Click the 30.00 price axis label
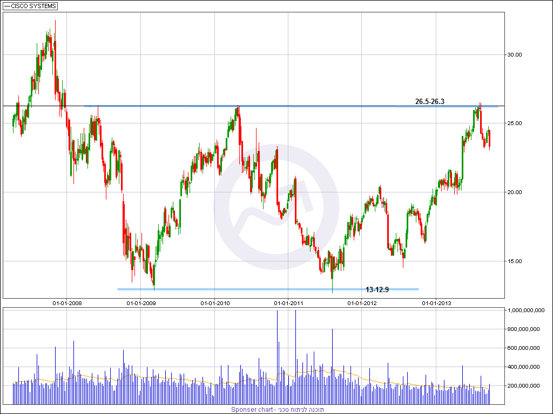This screenshot has width=553, height=414. 515,54
